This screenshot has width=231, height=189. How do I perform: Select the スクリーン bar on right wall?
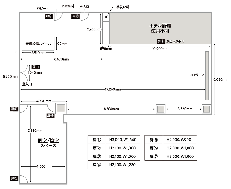point(207,76)
